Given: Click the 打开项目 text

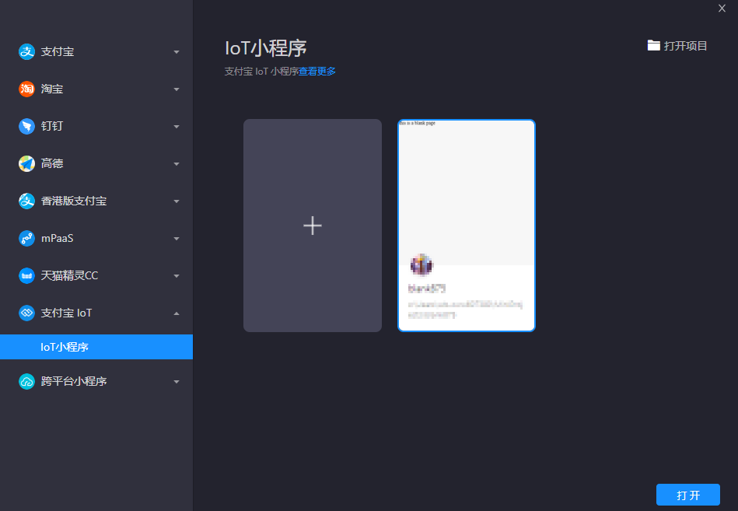Looking at the screenshot, I should tap(685, 46).
